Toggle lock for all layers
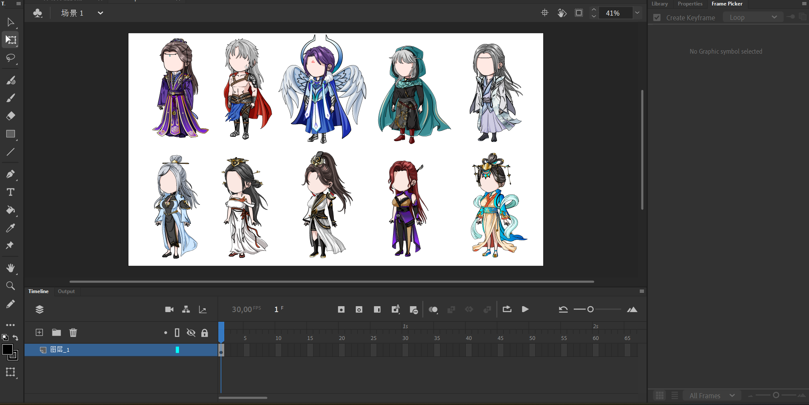 205,333
